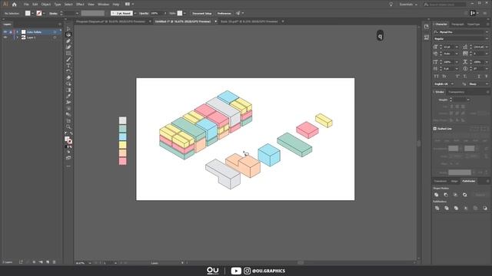Open the Window menu
Image resolution: width=492 pixels, height=276 pixels.
(103, 5)
